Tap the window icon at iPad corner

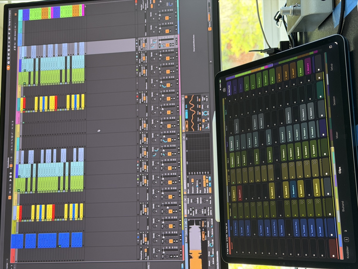tap(330, 47)
